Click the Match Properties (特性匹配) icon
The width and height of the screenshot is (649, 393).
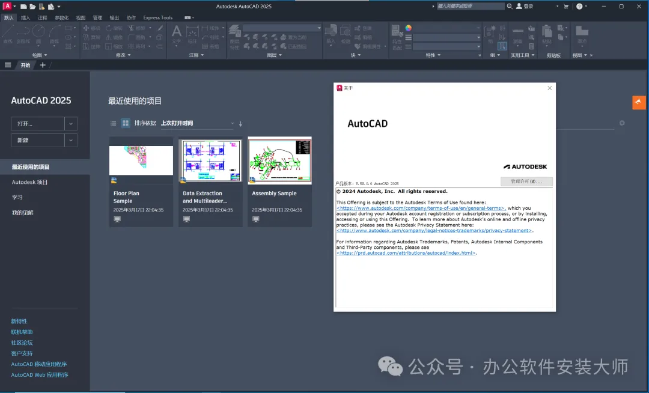point(397,37)
